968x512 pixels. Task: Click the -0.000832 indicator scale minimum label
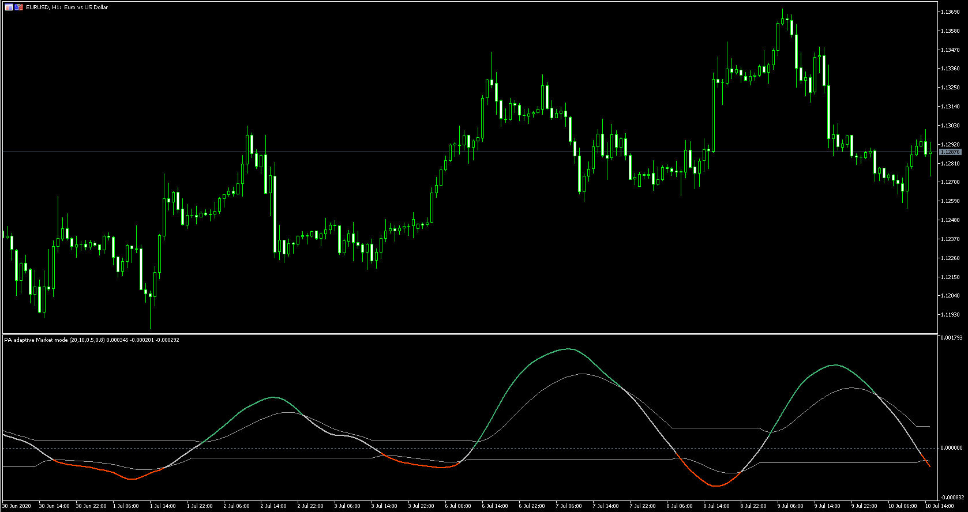point(952,498)
